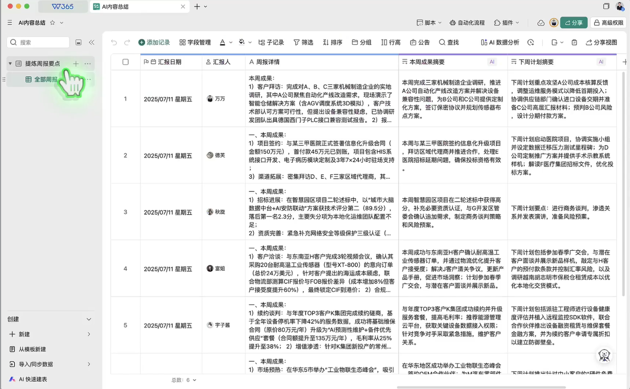
Task: Open the 脚本 dropdown menu
Action: (x=429, y=22)
